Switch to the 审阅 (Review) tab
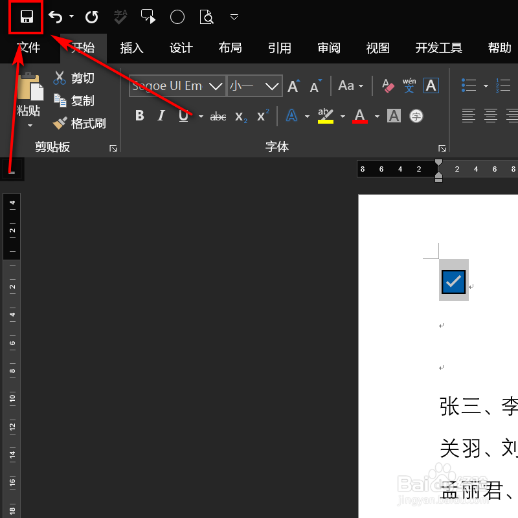518x518 pixels. [x=329, y=48]
